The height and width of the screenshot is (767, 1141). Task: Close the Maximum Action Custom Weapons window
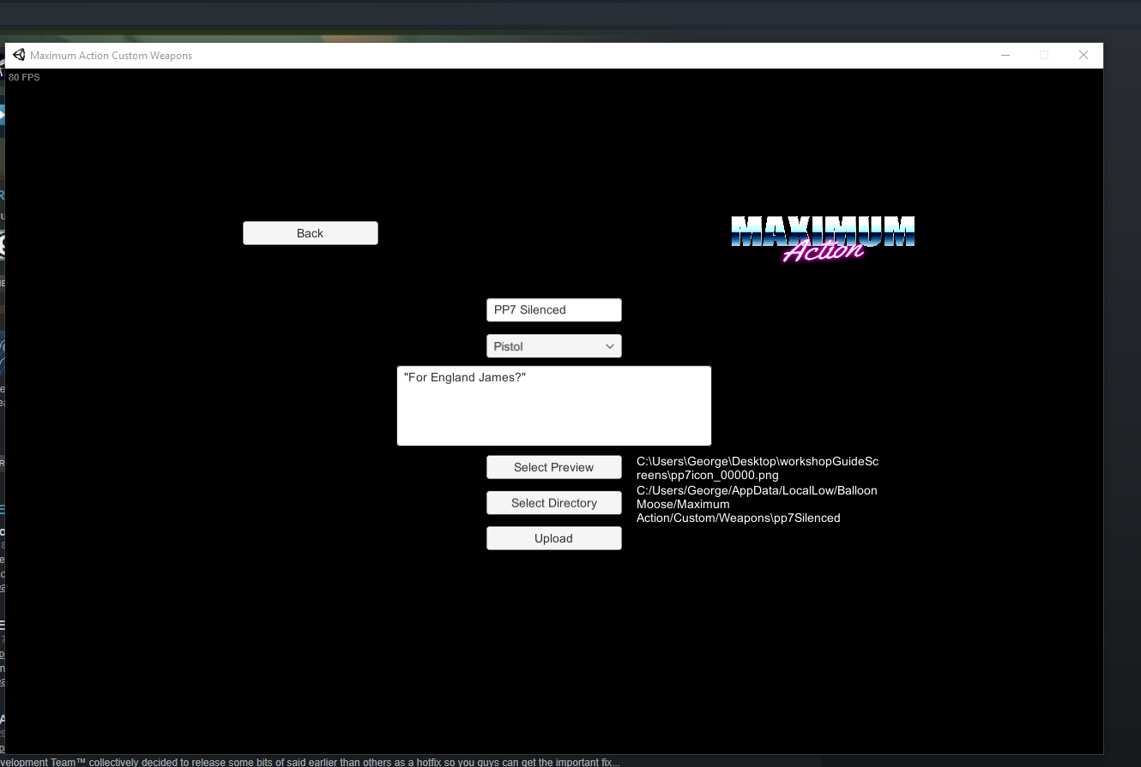pos(1084,55)
